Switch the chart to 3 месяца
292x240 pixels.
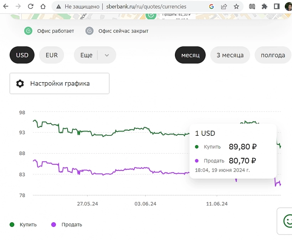[230, 55]
